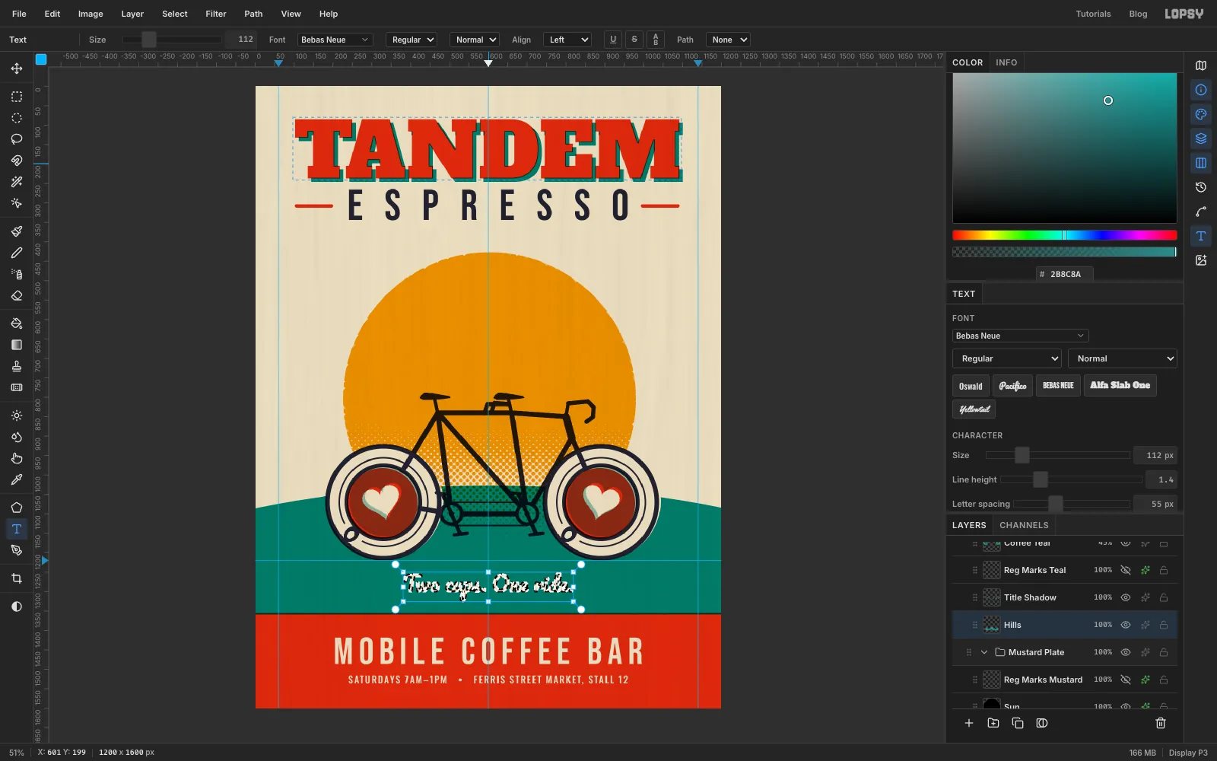The width and height of the screenshot is (1217, 761).
Task: Collapse the Mustard Plate group
Action: pyautogui.click(x=984, y=652)
